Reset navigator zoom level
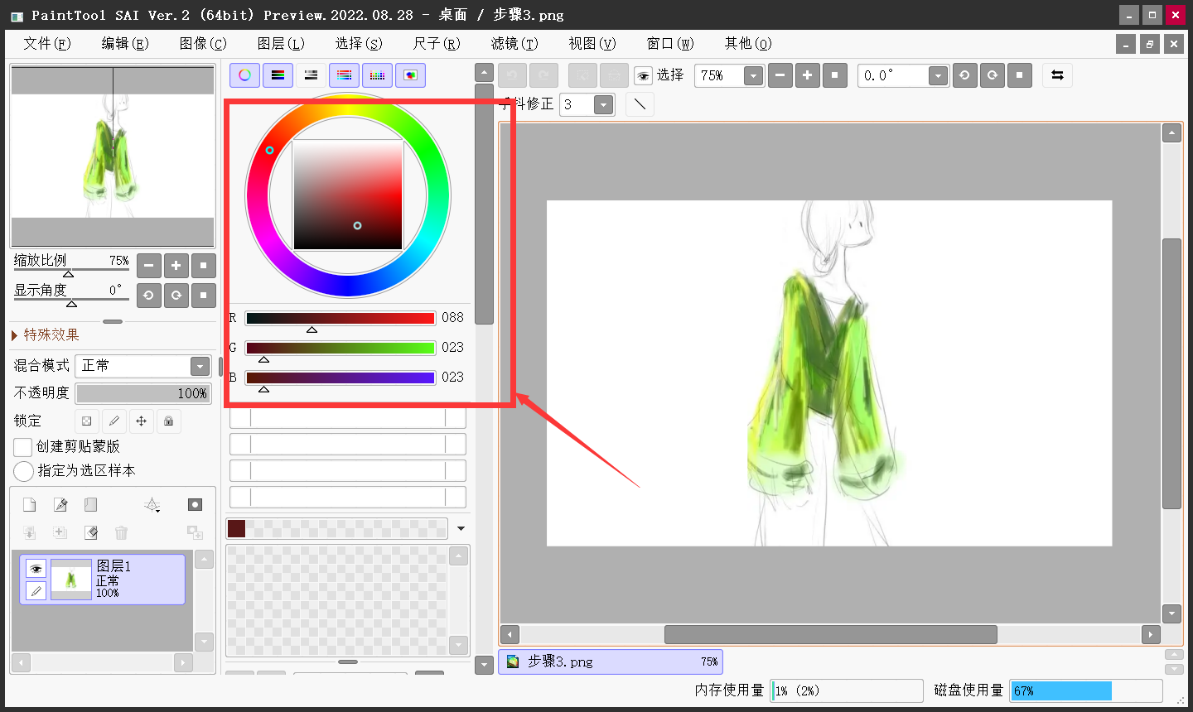This screenshot has width=1193, height=712. (x=203, y=266)
